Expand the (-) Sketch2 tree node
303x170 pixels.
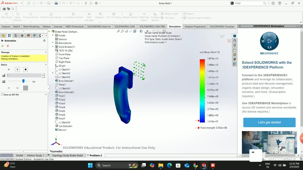[53, 73]
